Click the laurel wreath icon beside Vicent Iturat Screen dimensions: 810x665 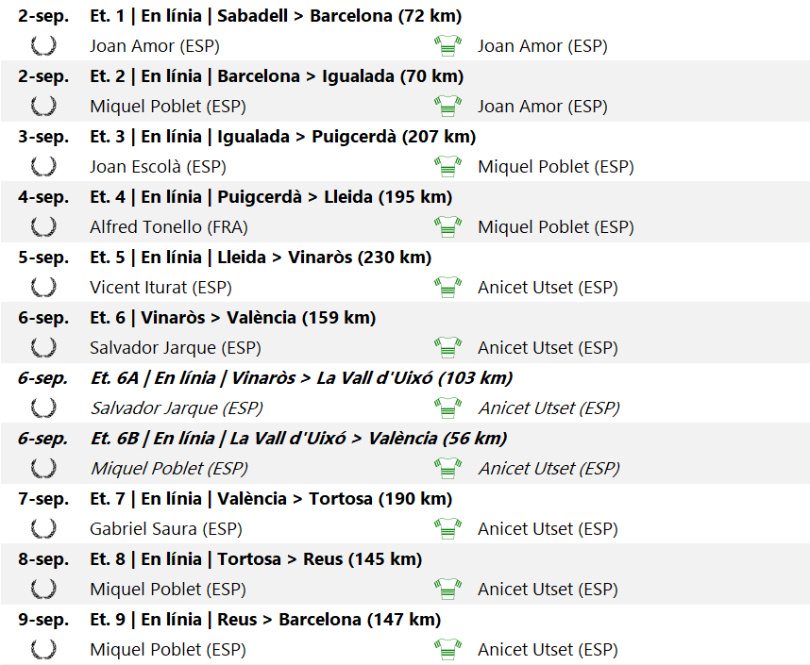pos(42,287)
